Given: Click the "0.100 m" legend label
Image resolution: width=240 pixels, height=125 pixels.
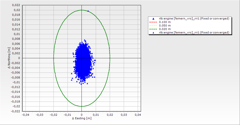Looking at the screenshot, I should 165,22.
